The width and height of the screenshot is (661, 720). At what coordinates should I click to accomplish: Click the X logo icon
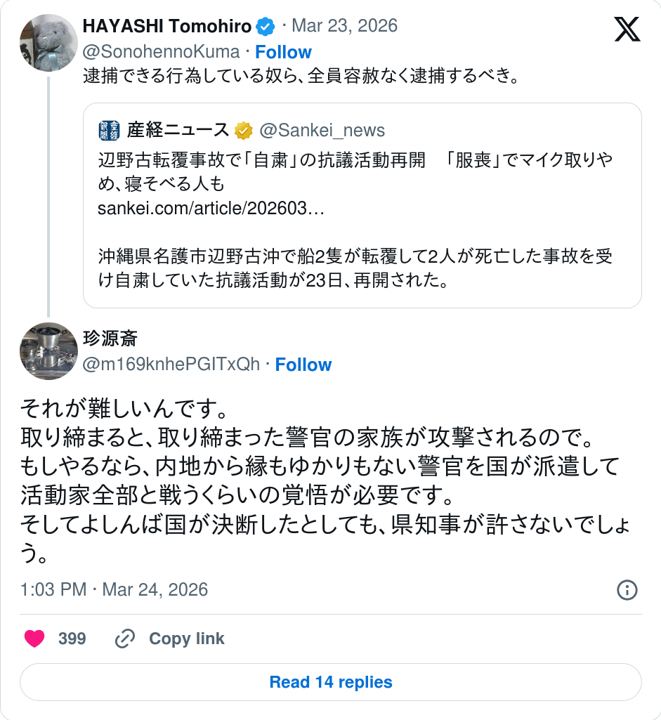(627, 29)
